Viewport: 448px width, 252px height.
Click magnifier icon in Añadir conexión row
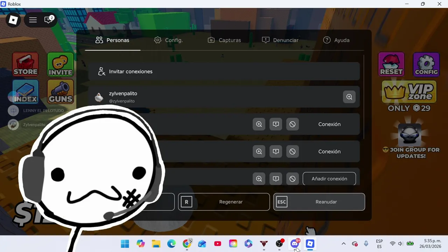(x=259, y=179)
